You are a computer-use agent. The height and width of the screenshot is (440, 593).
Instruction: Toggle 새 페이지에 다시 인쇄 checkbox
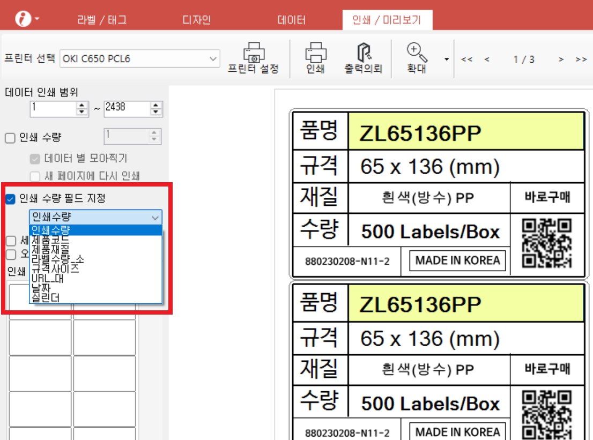click(x=35, y=176)
